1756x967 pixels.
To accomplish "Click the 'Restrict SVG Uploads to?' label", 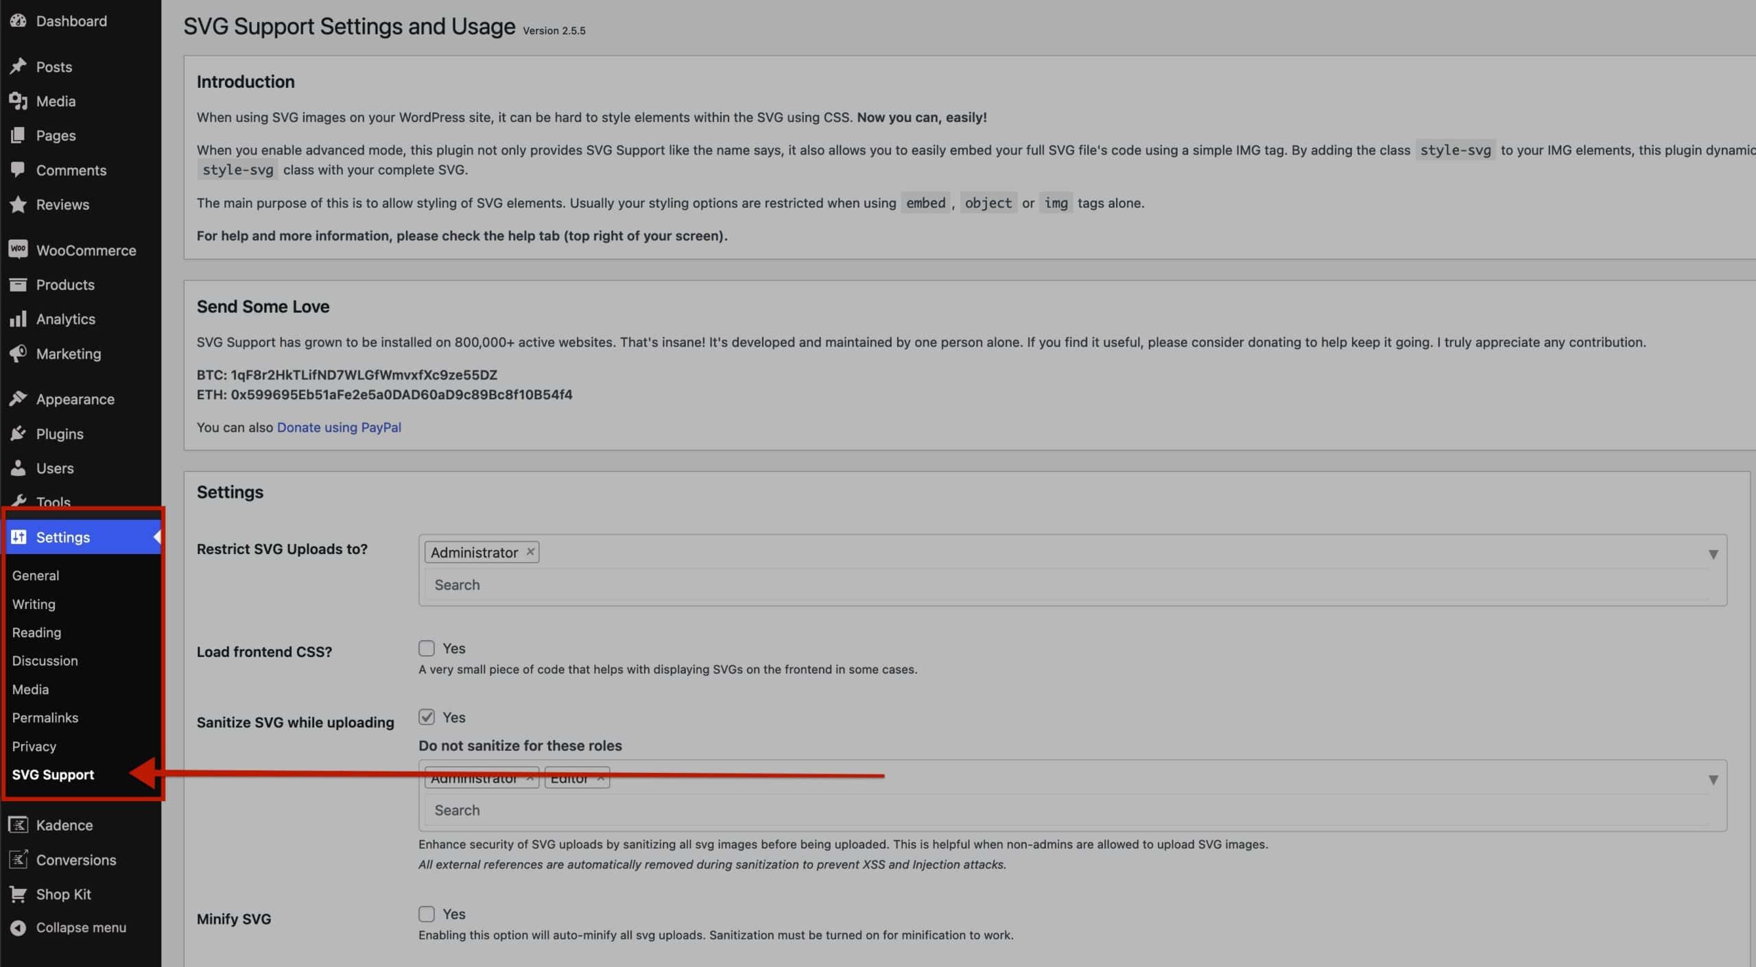I will [x=282, y=549].
